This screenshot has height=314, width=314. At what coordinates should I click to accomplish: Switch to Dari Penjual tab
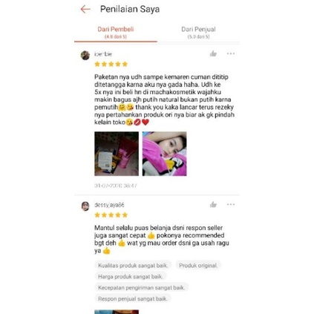[x=198, y=33]
